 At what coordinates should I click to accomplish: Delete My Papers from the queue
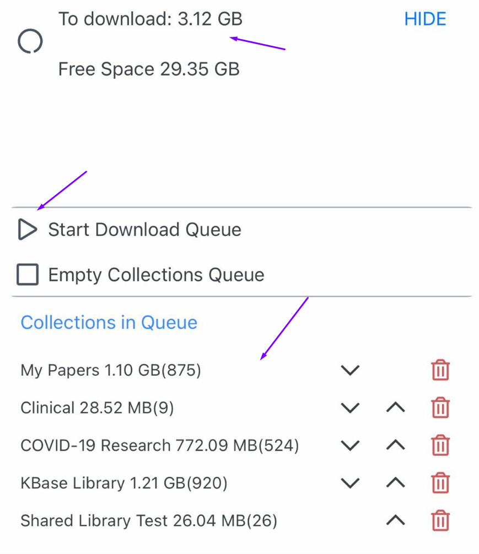coord(440,371)
